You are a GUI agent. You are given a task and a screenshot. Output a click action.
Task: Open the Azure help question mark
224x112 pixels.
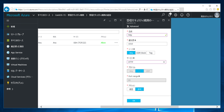tap(188, 15)
